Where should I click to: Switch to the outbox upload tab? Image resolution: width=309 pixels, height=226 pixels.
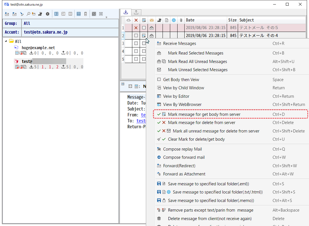[136, 12]
